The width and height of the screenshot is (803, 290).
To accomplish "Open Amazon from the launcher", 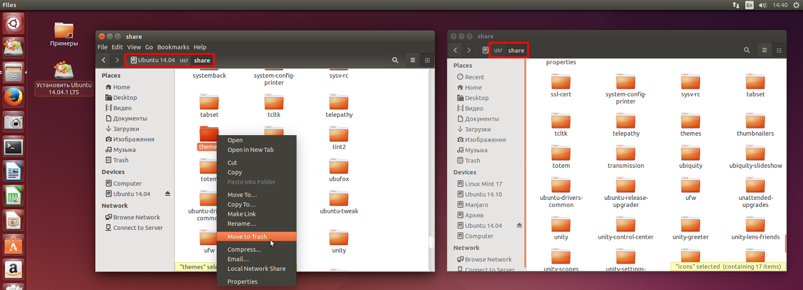I will (x=14, y=270).
